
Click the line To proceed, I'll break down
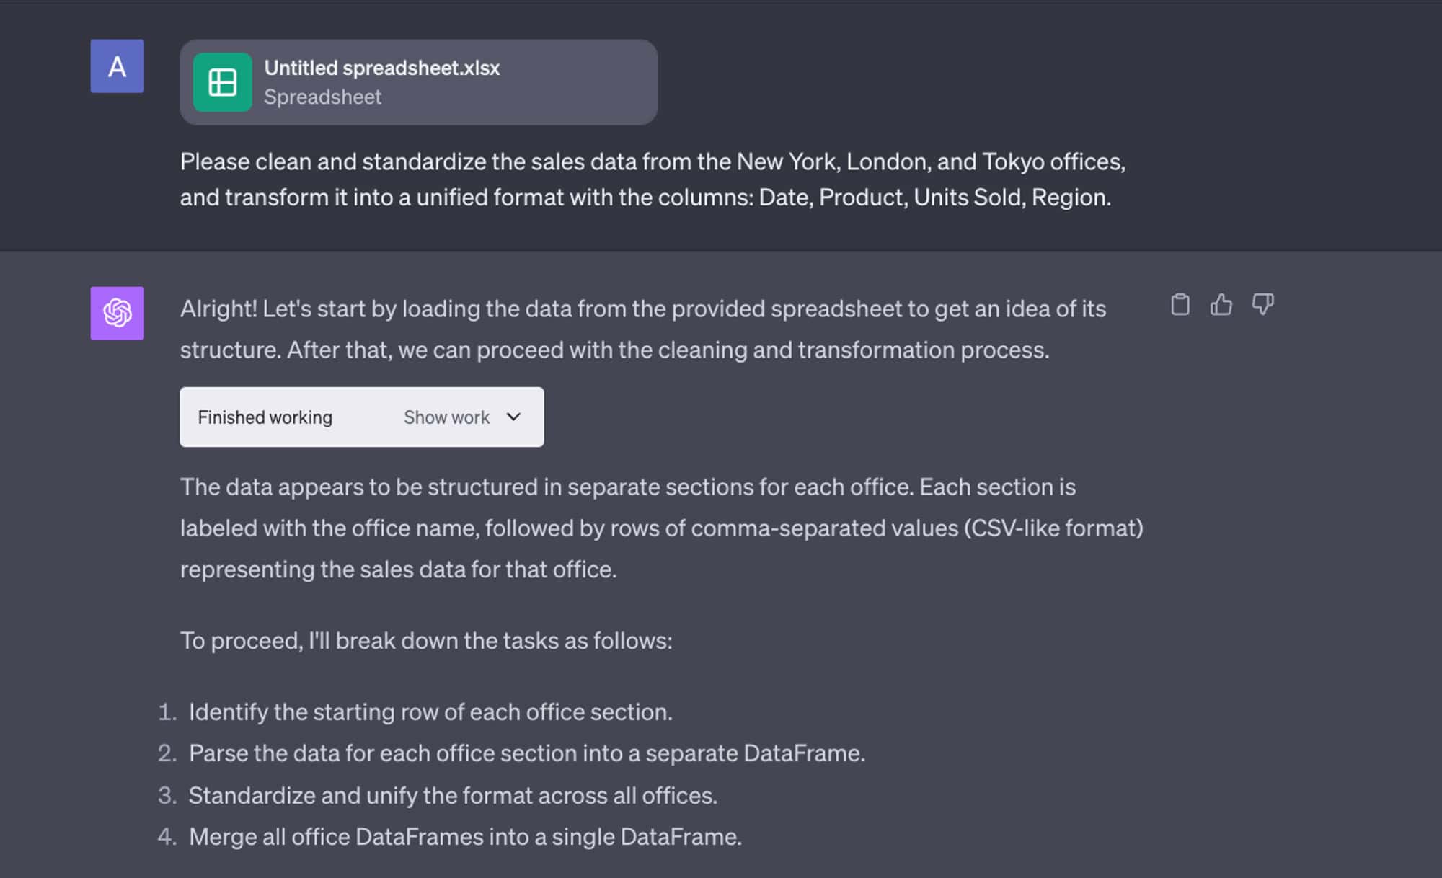(425, 640)
